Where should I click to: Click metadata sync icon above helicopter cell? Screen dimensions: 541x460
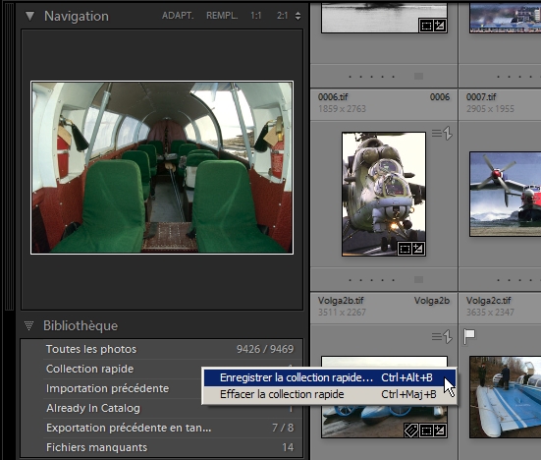[x=442, y=133]
